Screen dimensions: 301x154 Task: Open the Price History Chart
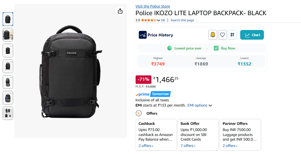252,35
